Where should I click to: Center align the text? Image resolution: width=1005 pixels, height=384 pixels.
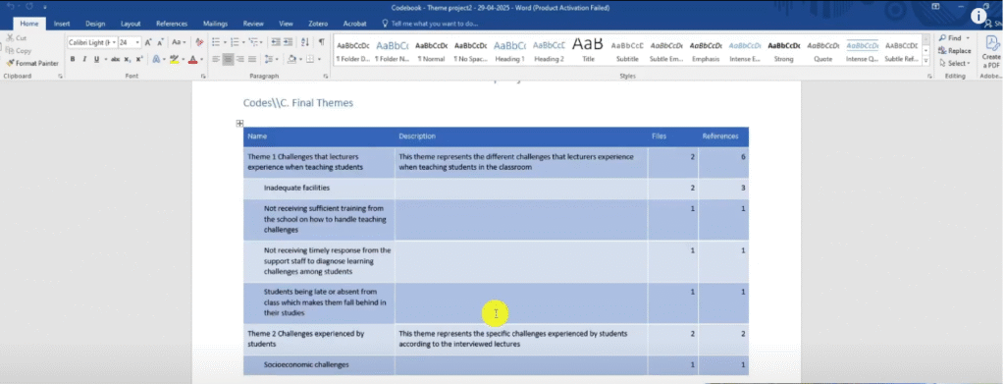pyautogui.click(x=228, y=59)
